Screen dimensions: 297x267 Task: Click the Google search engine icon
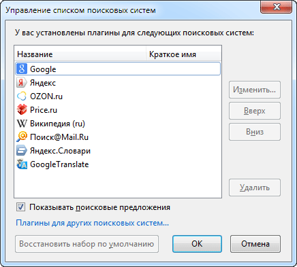pyautogui.click(x=22, y=69)
